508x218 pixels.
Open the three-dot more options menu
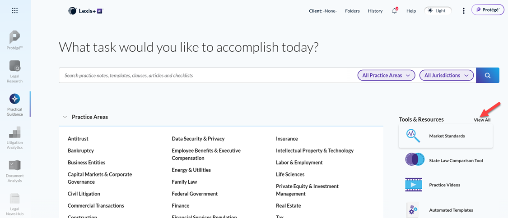(464, 11)
